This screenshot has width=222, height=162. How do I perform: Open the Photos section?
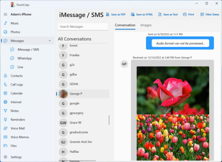click(28, 32)
